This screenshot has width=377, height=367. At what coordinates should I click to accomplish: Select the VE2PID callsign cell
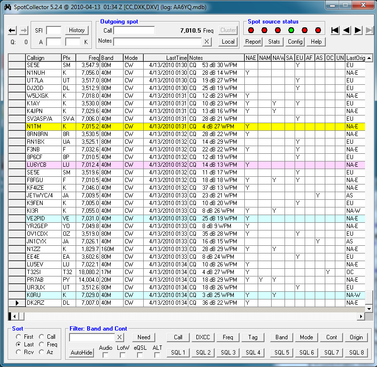coord(44,218)
